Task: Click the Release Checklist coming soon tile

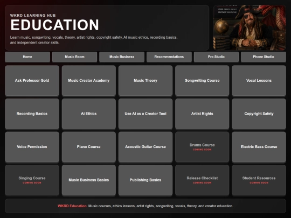Action: coord(202,180)
